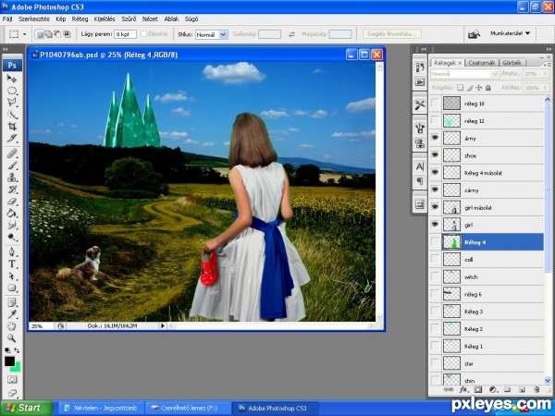Screen dimensions: 555x416
Task: Open the Actions panel icon
Action: 420,82
